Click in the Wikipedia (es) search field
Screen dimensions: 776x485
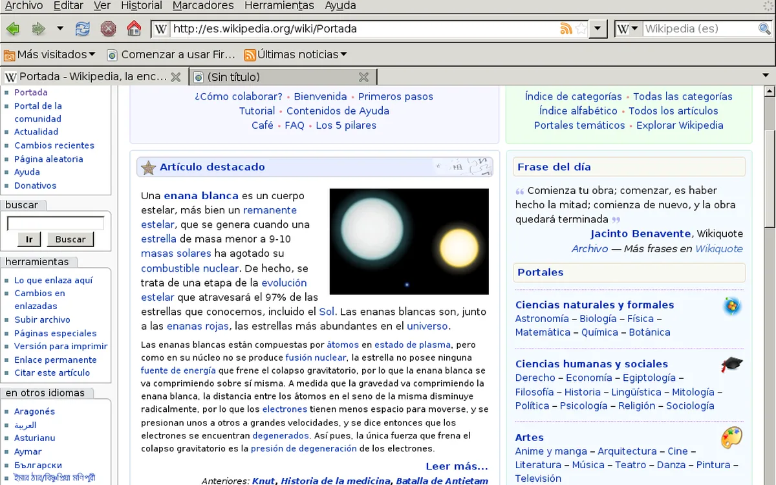click(x=700, y=28)
